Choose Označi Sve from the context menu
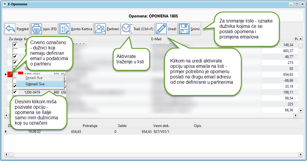The height and width of the screenshot is (161, 307). click(x=40, y=78)
